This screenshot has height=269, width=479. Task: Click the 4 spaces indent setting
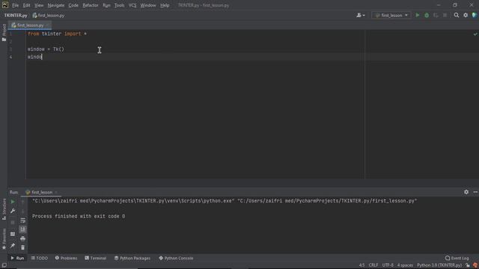[405, 265]
